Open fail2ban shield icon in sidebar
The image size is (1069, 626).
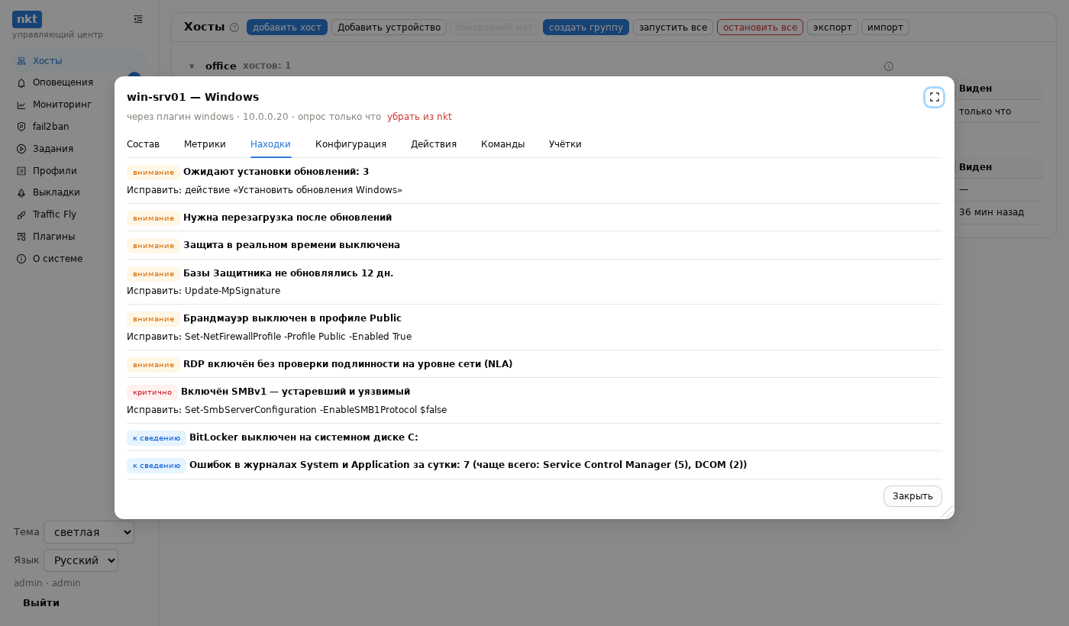(21, 127)
